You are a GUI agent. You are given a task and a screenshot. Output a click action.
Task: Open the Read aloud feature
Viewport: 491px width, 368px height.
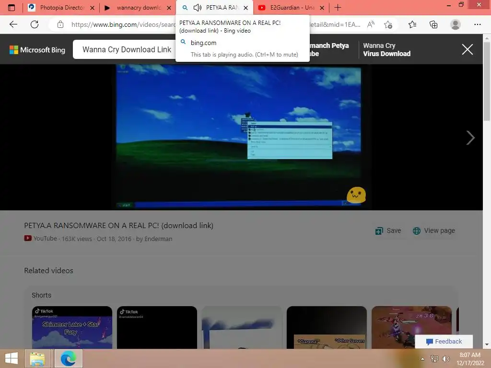pyautogui.click(x=371, y=24)
